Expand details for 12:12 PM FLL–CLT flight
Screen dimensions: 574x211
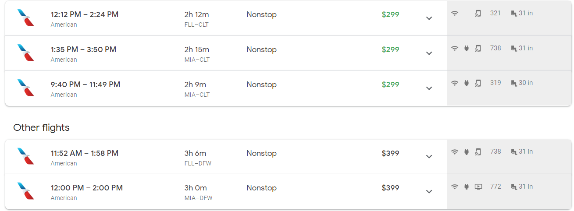tap(429, 18)
